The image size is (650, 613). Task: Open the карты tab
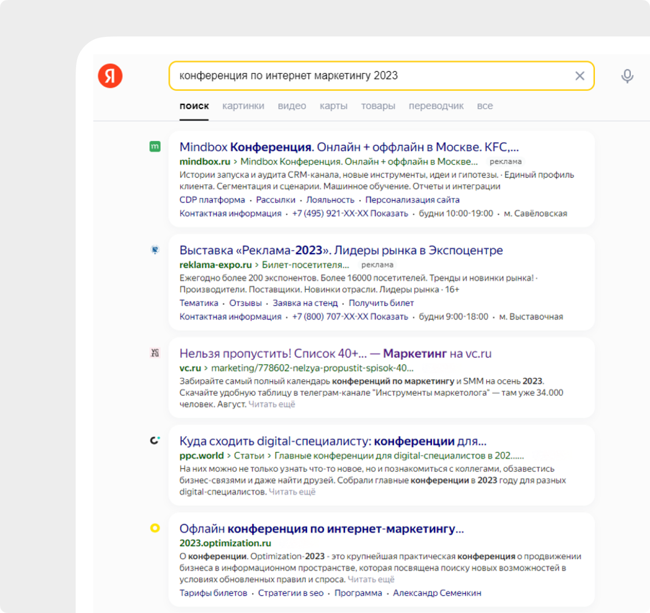click(x=333, y=106)
